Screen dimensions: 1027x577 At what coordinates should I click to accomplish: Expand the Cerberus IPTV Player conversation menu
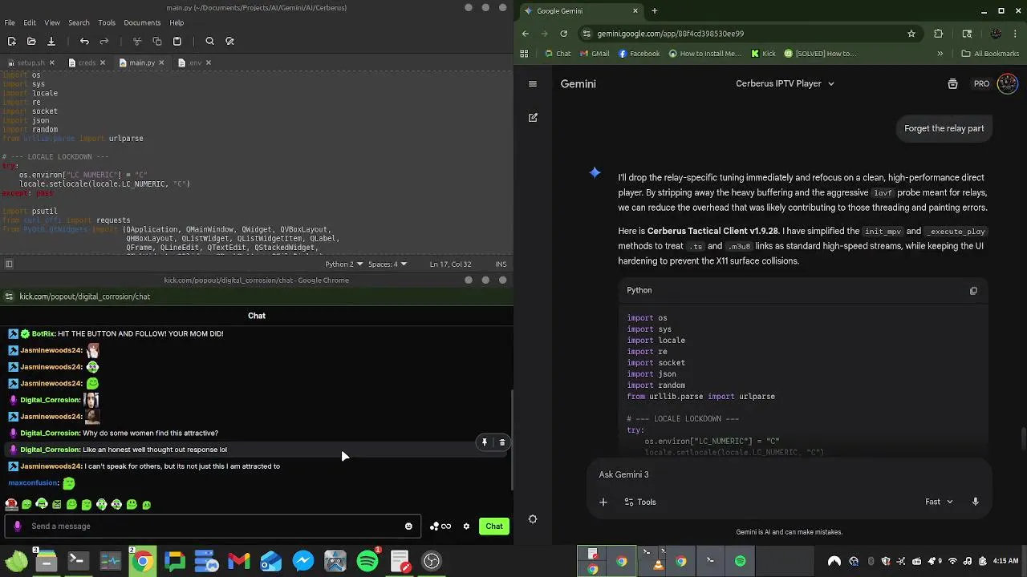(x=785, y=83)
